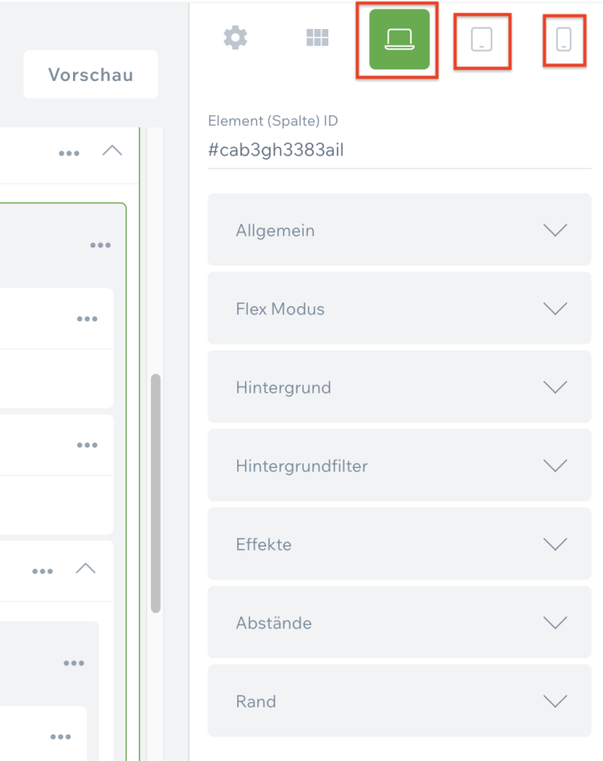The width and height of the screenshot is (603, 761).
Task: Expand the Rand border section
Action: (x=399, y=701)
